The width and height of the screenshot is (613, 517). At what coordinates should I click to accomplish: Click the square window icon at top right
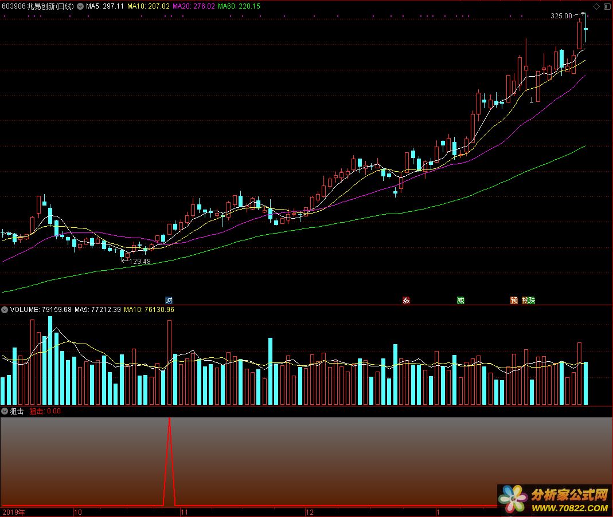pyautogui.click(x=606, y=6)
